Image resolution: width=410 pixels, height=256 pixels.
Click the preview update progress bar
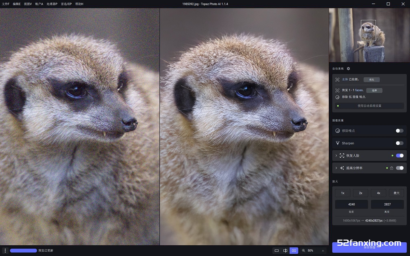(x=23, y=251)
